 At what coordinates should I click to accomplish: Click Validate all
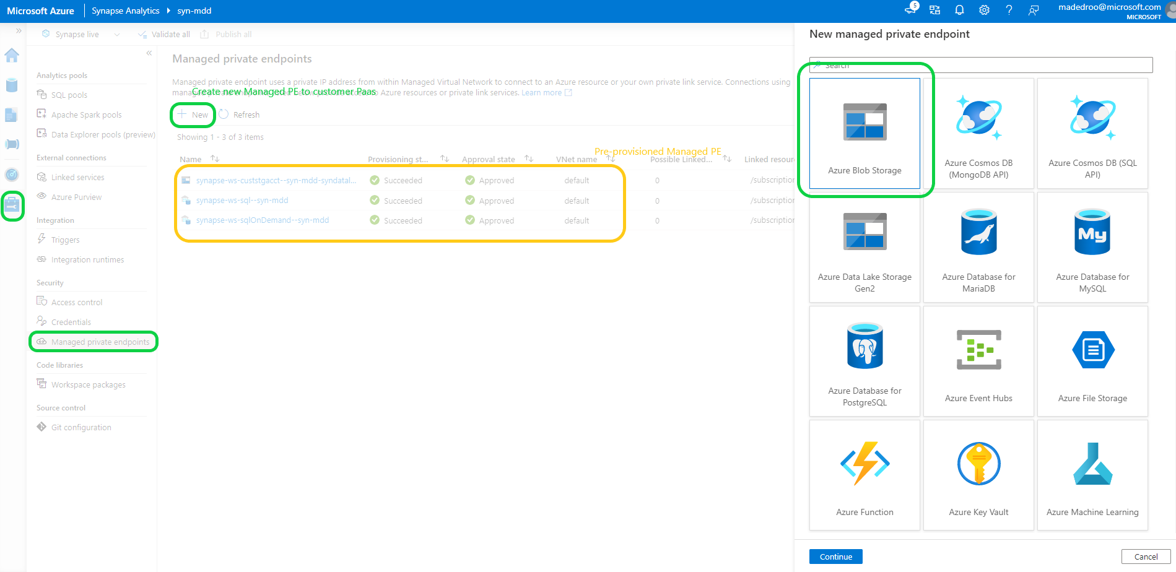point(164,34)
